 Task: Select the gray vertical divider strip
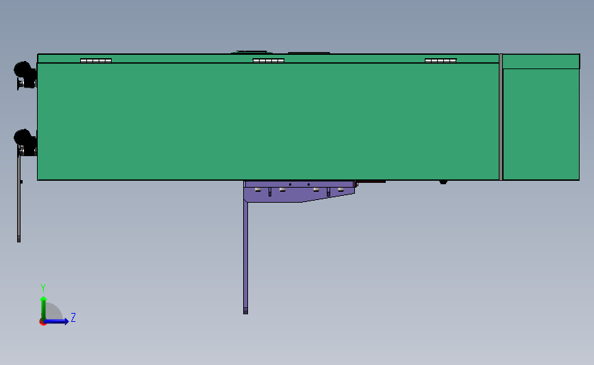click(x=501, y=117)
